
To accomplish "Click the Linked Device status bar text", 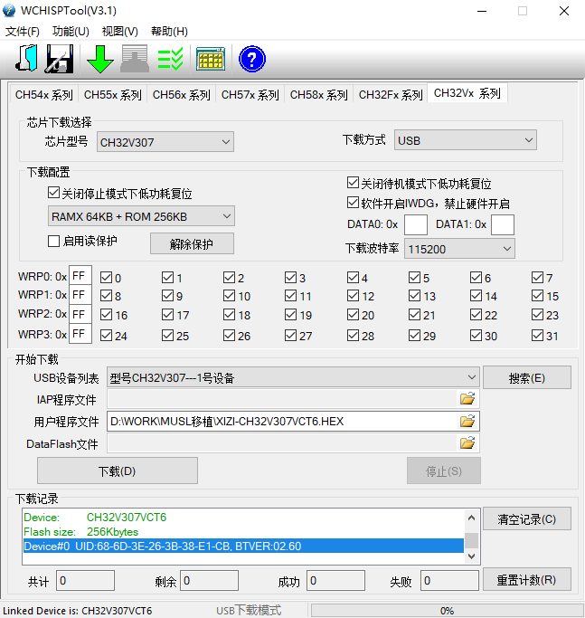I will tap(77, 611).
